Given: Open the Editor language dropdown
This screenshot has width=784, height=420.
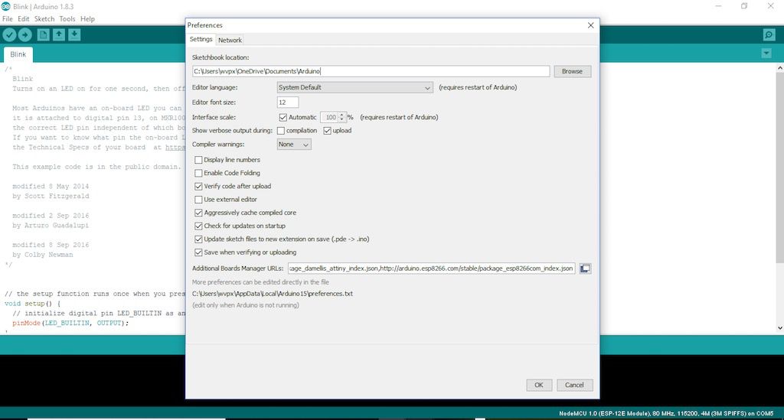Looking at the screenshot, I should (x=354, y=87).
